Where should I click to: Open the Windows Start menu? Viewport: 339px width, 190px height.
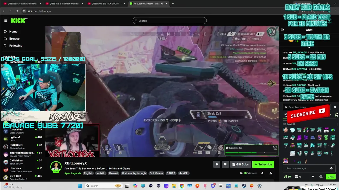(80, 186)
